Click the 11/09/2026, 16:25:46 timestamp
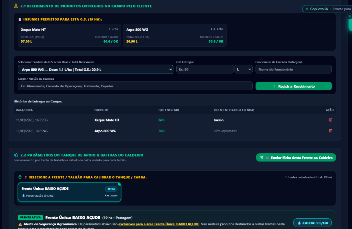 (x=32, y=131)
